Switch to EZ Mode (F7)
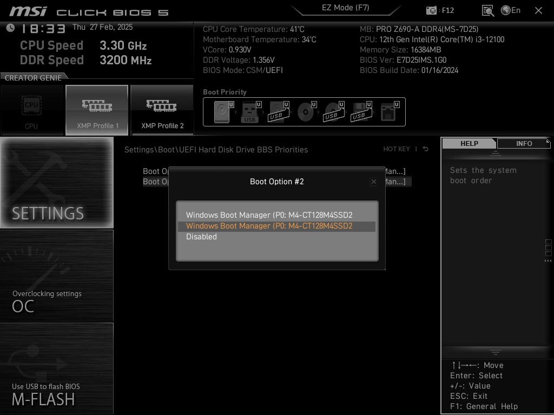554x415 pixels. pos(345,8)
